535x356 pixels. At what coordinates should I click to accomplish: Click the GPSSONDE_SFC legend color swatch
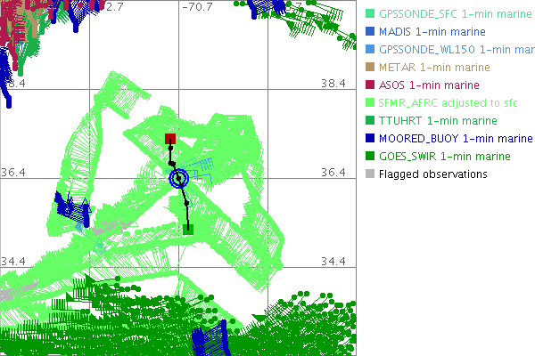click(x=371, y=14)
